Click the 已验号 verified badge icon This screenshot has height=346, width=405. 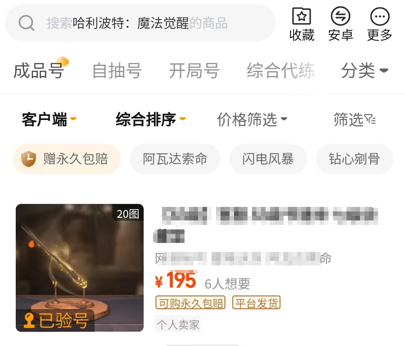pos(29,321)
